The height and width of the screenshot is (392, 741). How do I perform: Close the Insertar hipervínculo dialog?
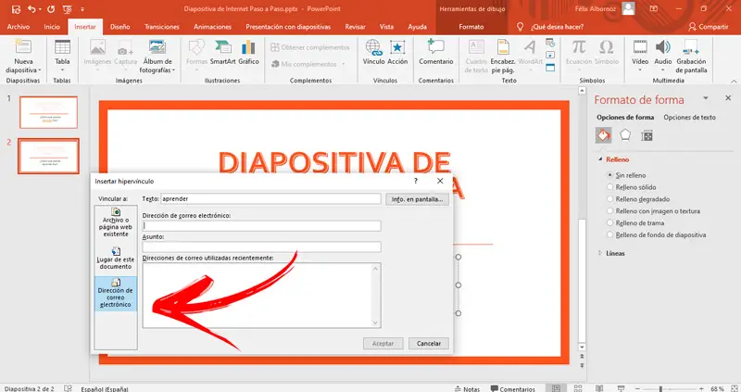click(440, 181)
